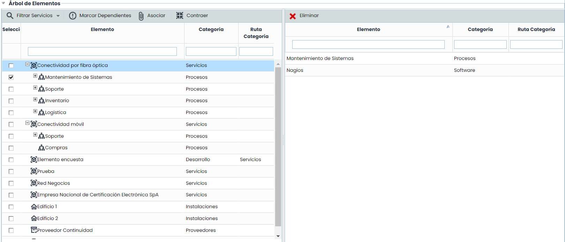Expand the Inventario tree node
The width and height of the screenshot is (565, 242).
pyautogui.click(x=35, y=100)
